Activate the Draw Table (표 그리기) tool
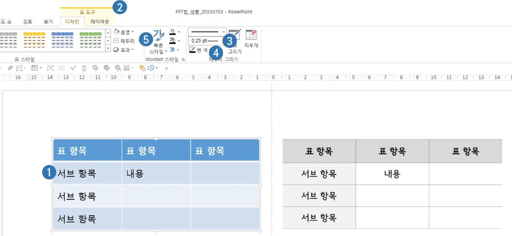Screen dimensions: 512x236 235,41
